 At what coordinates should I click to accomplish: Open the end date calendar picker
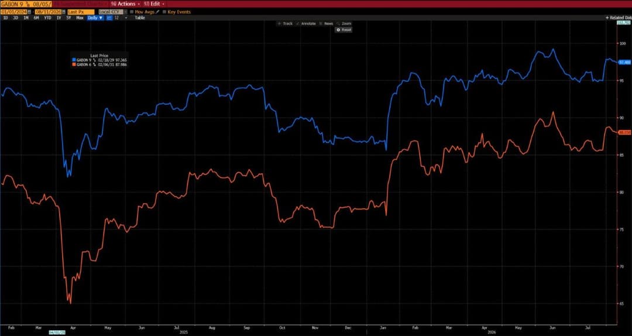coord(64,12)
